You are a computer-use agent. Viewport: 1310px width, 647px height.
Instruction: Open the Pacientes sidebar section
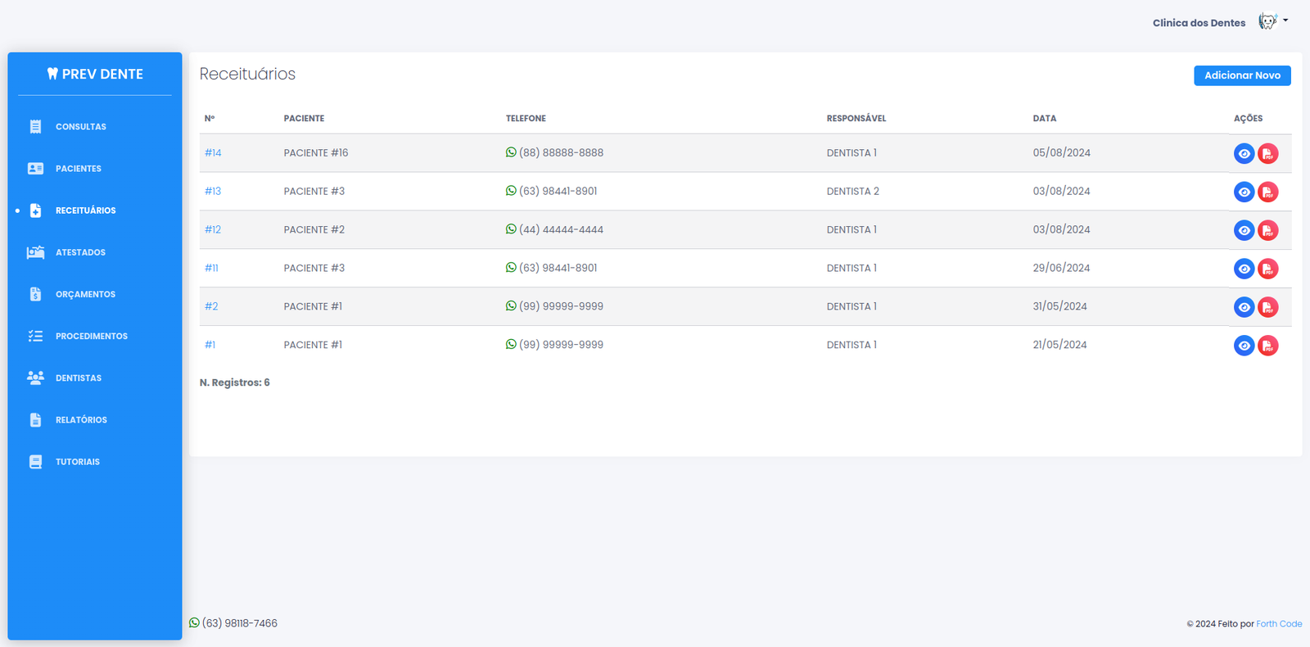78,169
